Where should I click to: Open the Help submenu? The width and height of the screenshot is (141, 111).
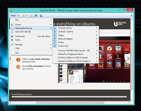tap(31, 48)
